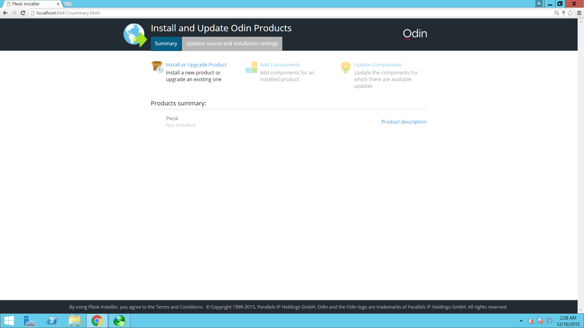Show hidden system tray icons
The height and width of the screenshot is (328, 584).
pyautogui.click(x=521, y=321)
